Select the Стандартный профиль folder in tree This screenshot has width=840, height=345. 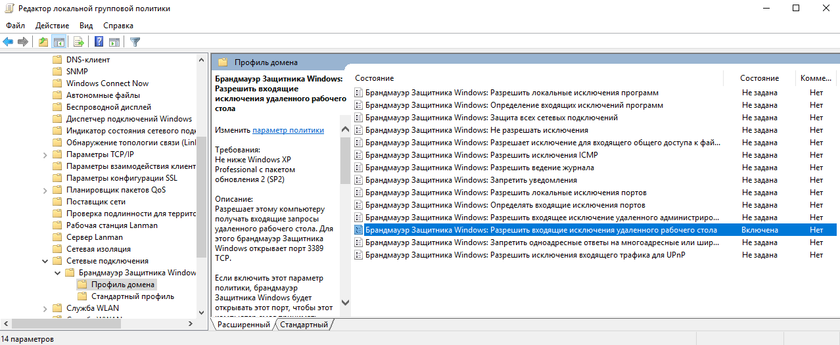pos(132,296)
